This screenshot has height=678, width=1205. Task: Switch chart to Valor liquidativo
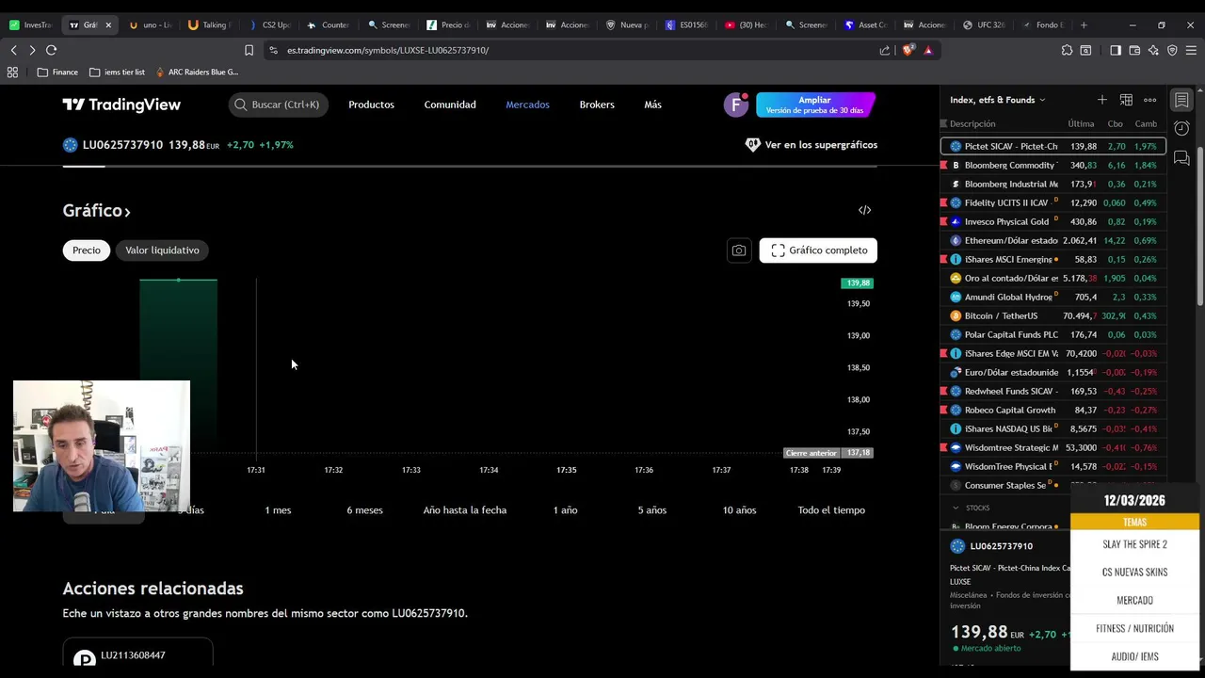[162, 250]
